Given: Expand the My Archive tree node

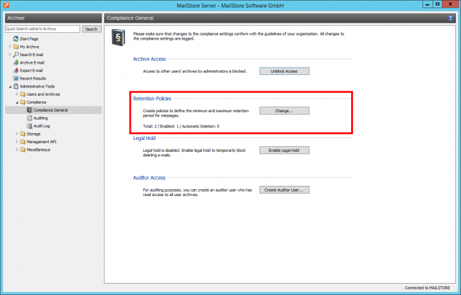Looking at the screenshot, I should [10, 47].
